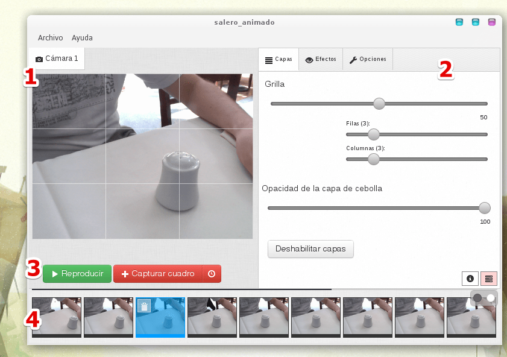Switch to the Efectos tab
The image size is (507, 357).
[321, 60]
